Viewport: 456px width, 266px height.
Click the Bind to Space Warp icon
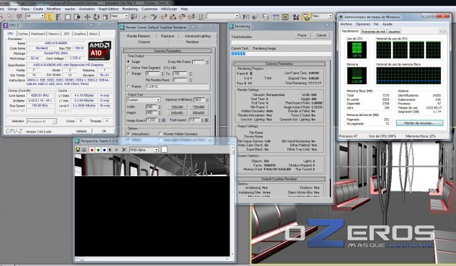[19, 17]
